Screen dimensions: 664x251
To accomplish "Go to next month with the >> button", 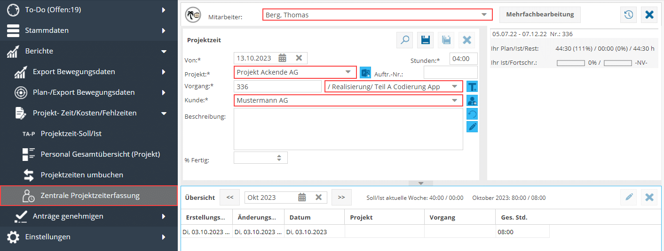I will pyautogui.click(x=341, y=198).
